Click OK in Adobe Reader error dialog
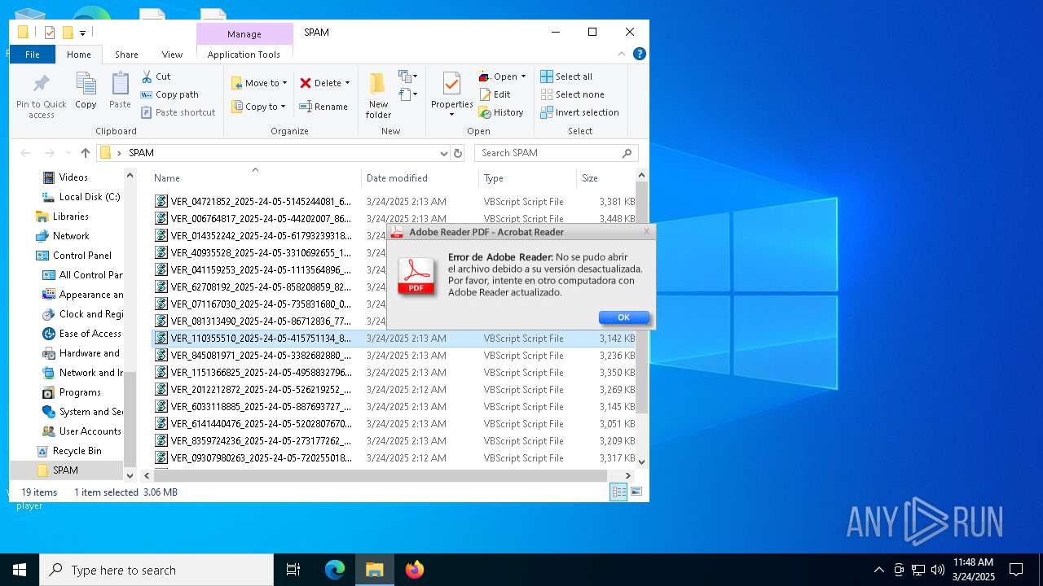The height and width of the screenshot is (586, 1043). pos(623,317)
